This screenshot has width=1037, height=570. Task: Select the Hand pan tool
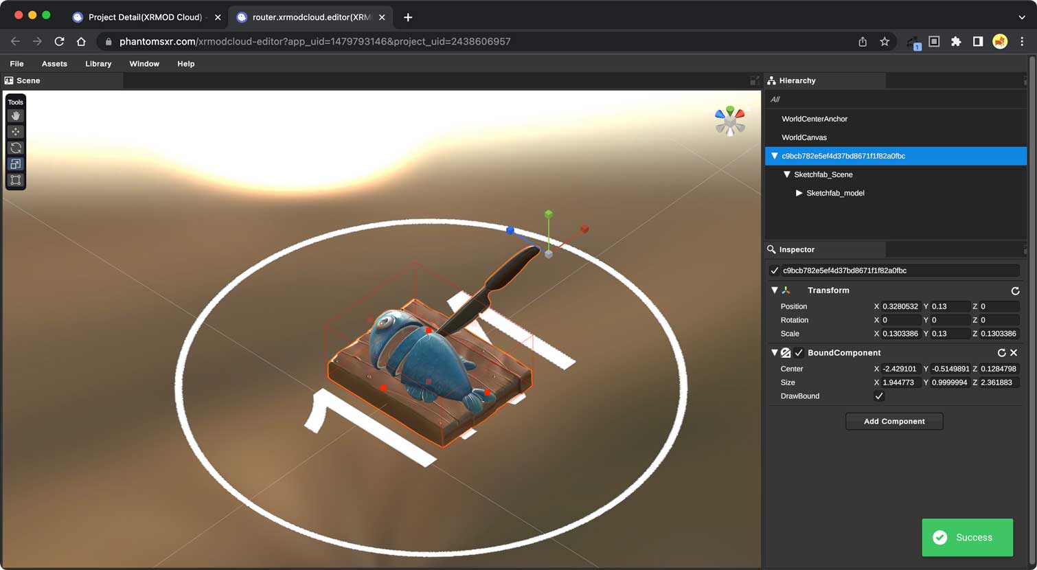16,116
